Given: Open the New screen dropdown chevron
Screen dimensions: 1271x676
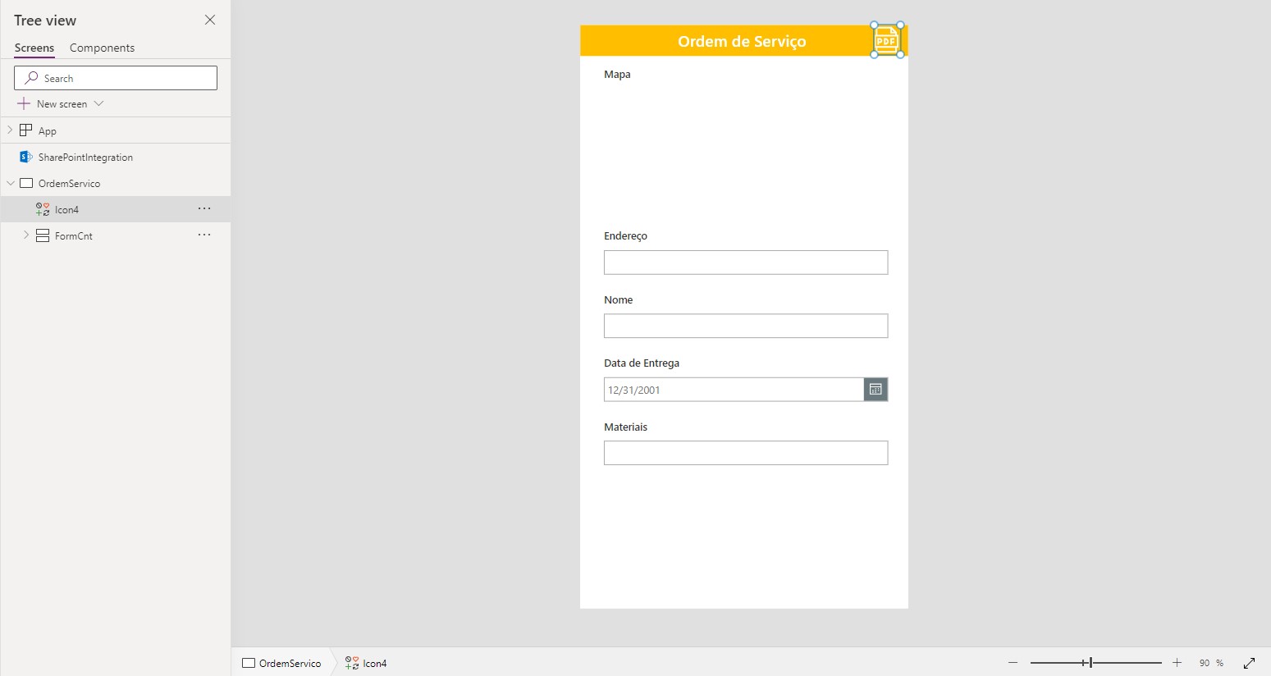Looking at the screenshot, I should pyautogui.click(x=98, y=103).
